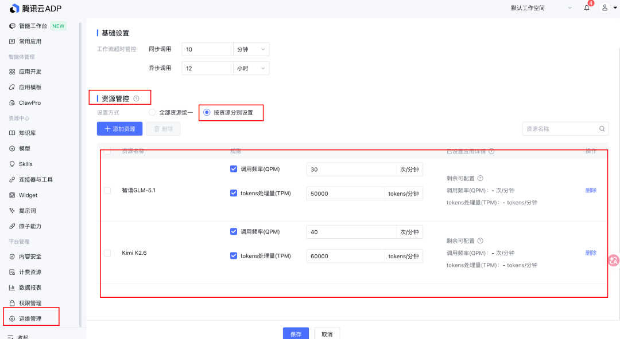Open 权限管理 in the sidebar

(30, 303)
